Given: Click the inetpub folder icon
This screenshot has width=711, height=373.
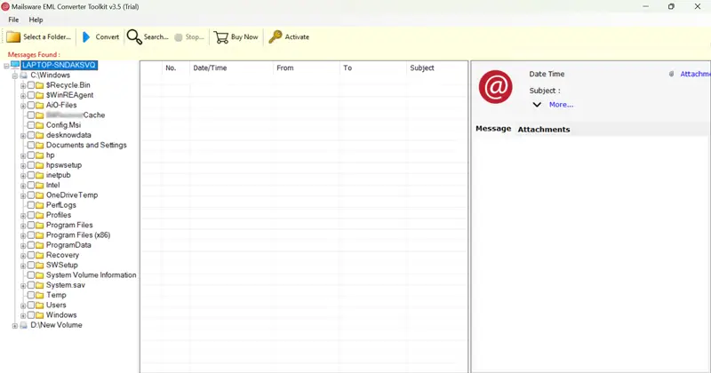Looking at the screenshot, I should [x=40, y=175].
